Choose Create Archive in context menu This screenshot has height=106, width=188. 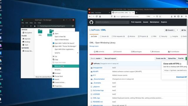pos(66,82)
